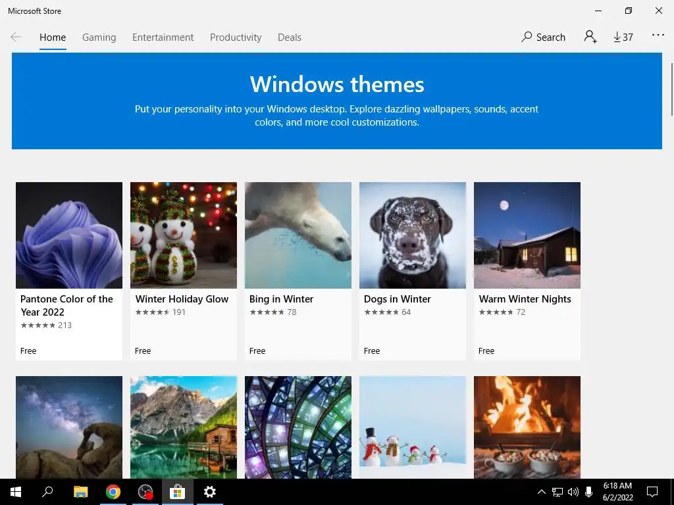This screenshot has width=674, height=505.
Task: Select the small snowmen in snow thumbnail
Action: 413,427
